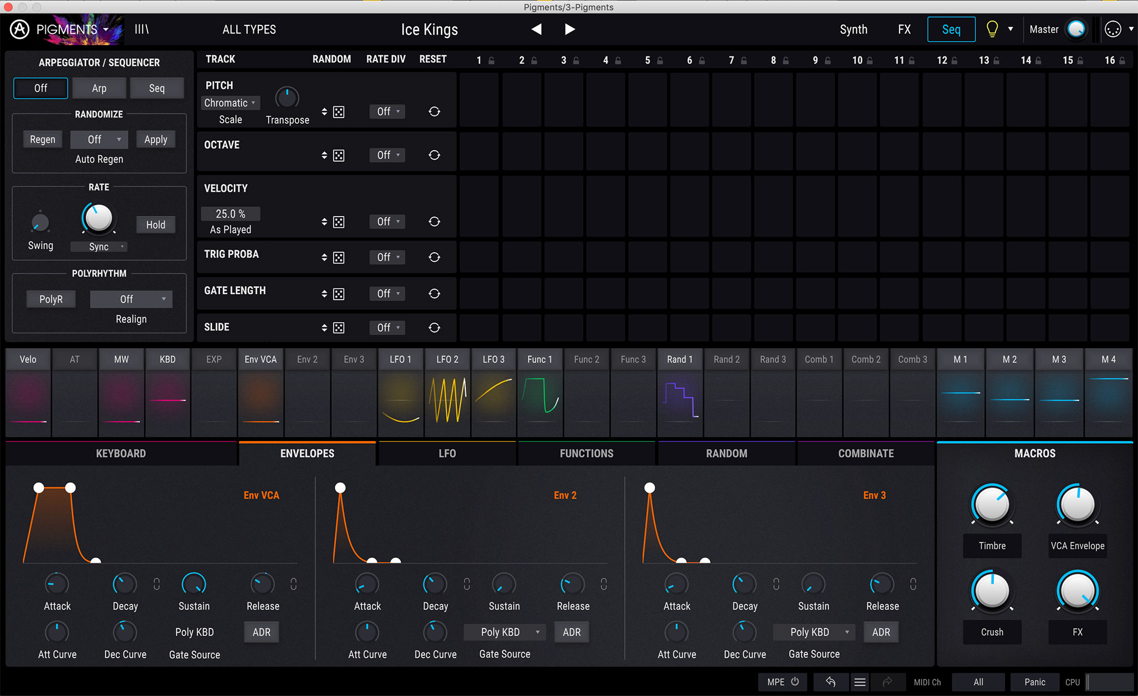
Task: Open the settings palette circle icon
Action: point(1113,29)
